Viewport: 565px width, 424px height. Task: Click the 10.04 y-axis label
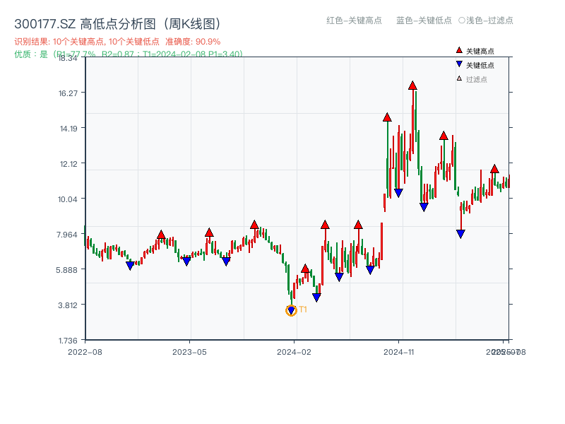68,199
